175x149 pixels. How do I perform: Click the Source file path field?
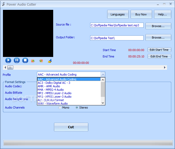pos(117,25)
